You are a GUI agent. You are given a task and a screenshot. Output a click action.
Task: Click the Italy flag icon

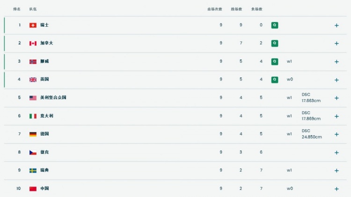[x=33, y=116]
